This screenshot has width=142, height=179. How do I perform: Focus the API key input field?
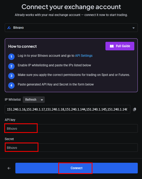[x=71, y=128]
